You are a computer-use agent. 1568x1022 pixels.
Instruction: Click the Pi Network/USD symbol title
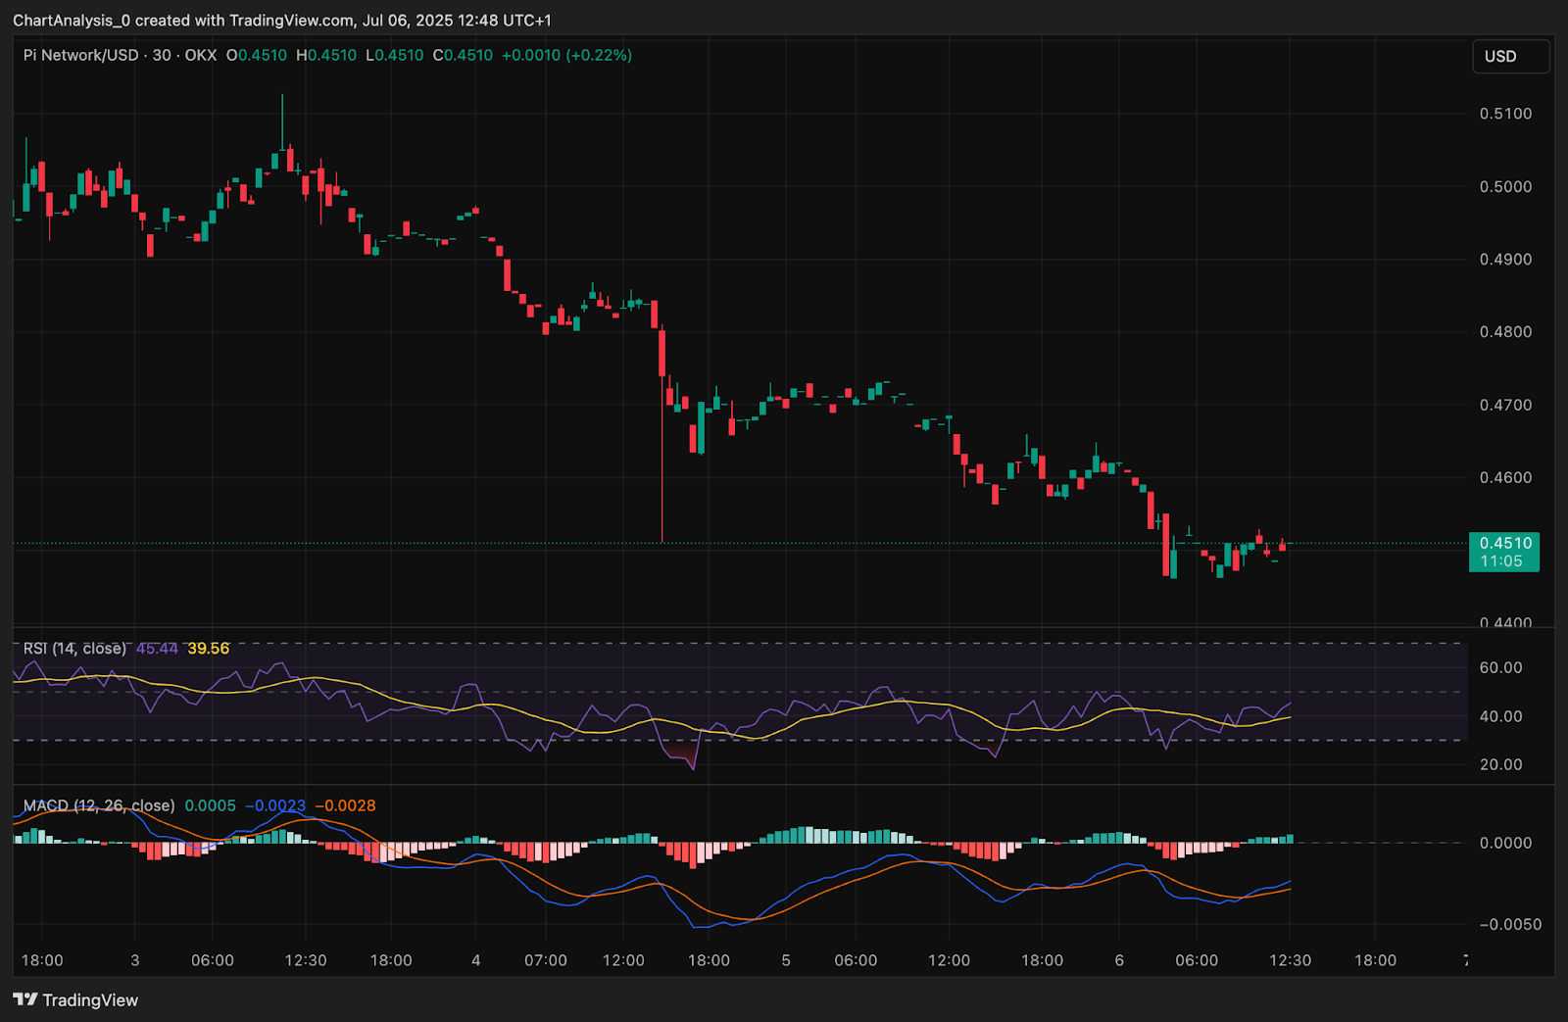(80, 55)
